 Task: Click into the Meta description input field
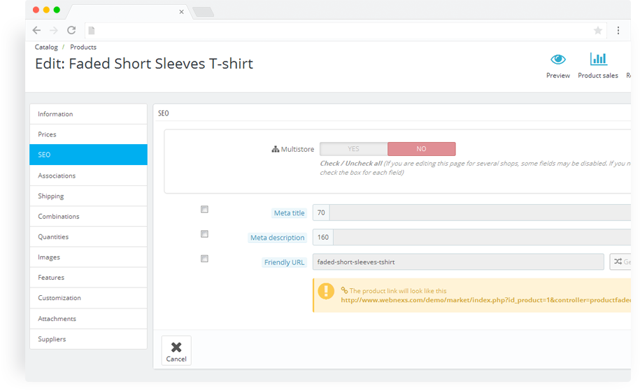482,237
